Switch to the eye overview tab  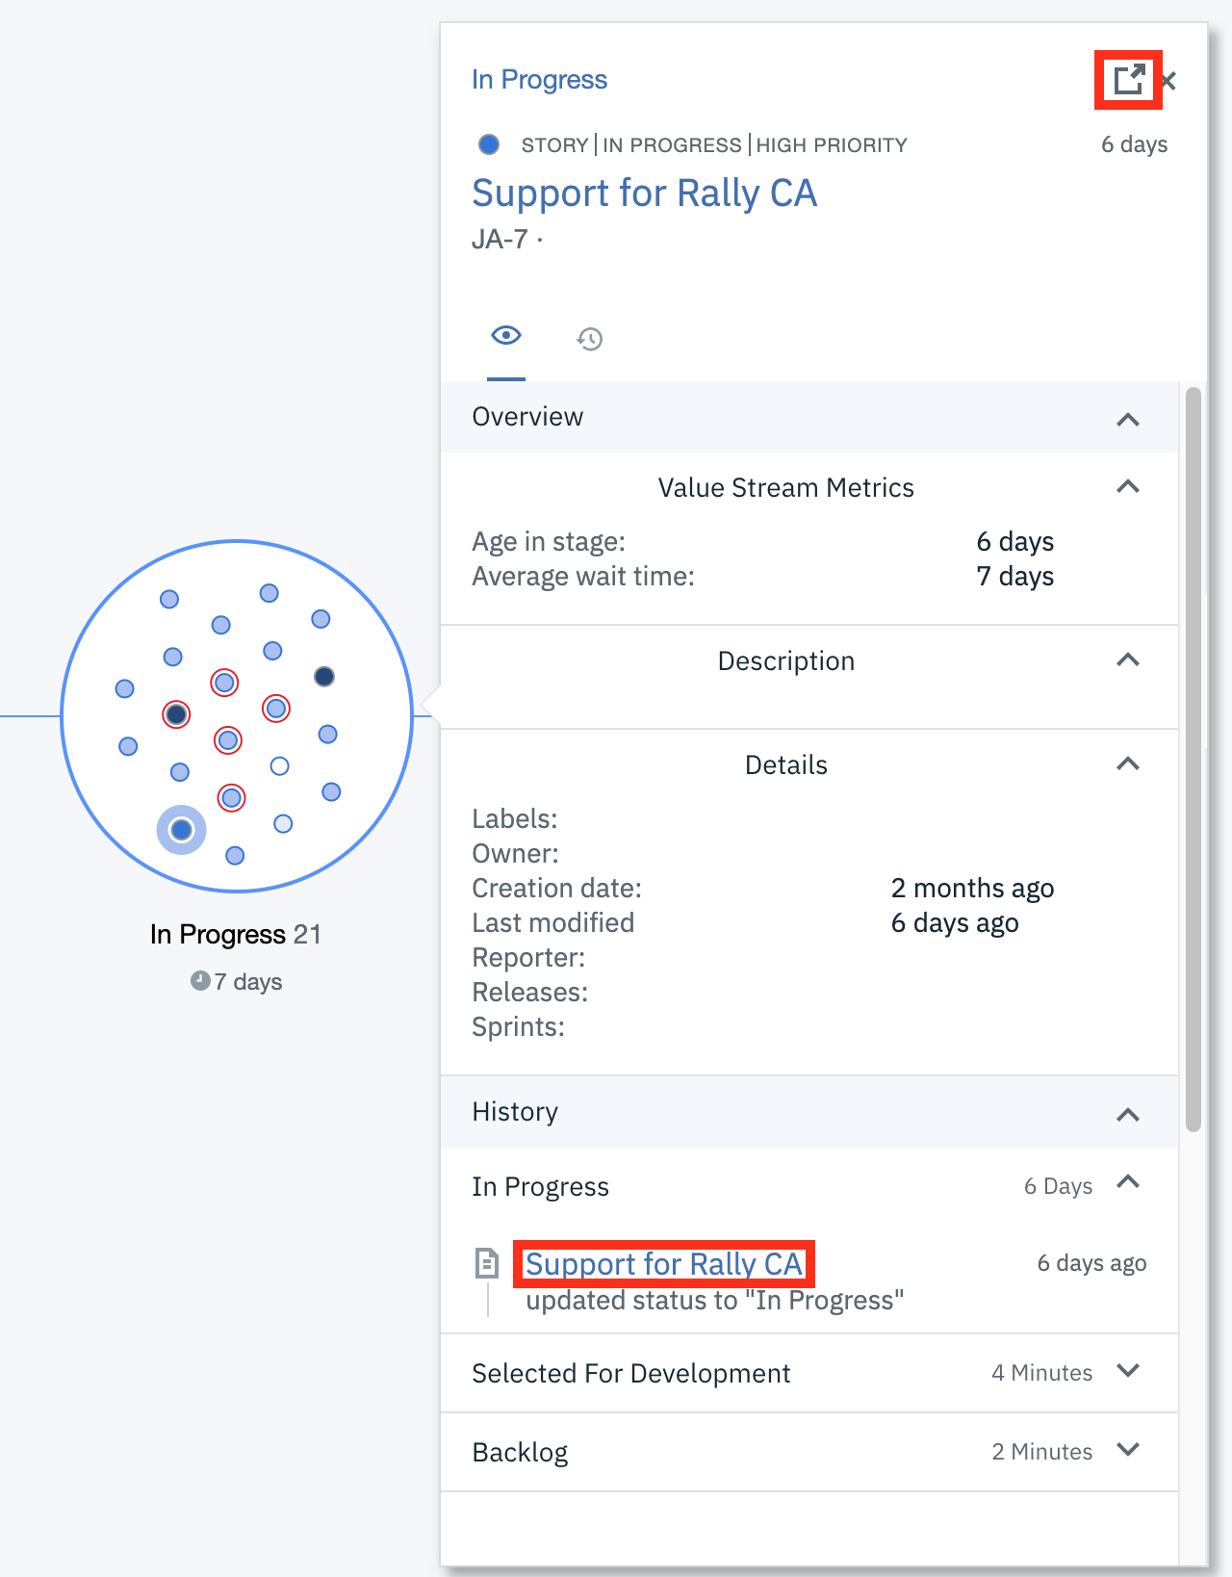pos(506,336)
